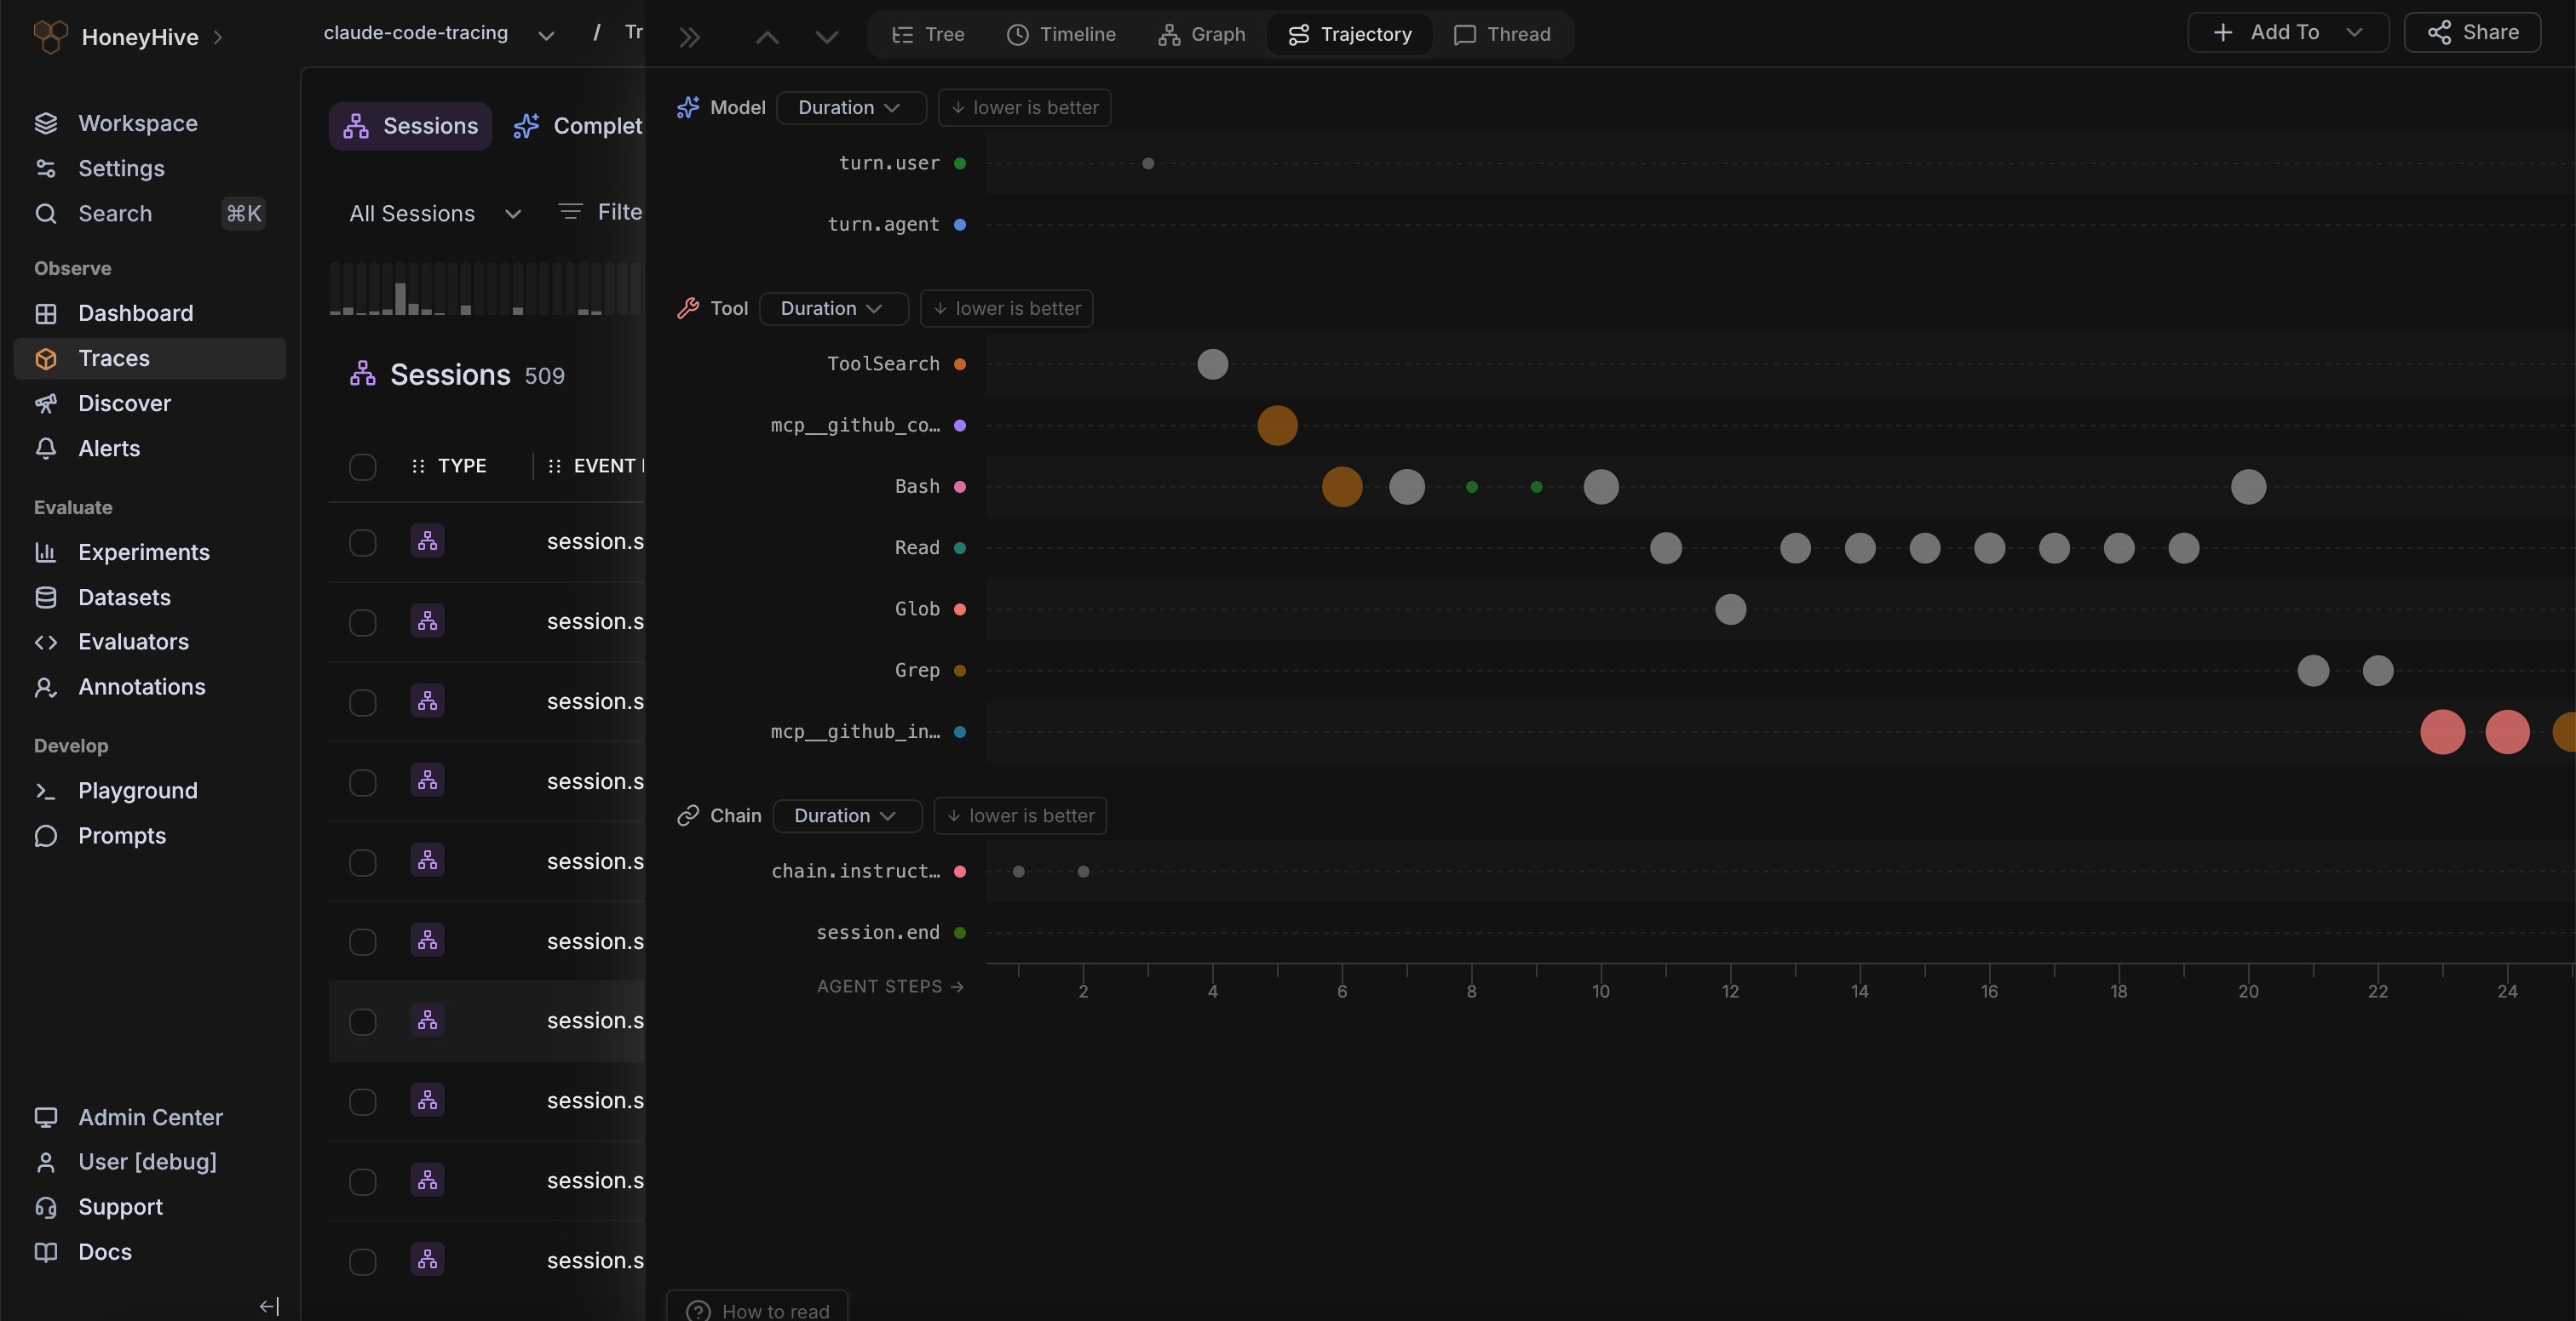Viewport: 2576px width, 1321px height.
Task: Toggle the select-all checkbox in table header
Action: tap(363, 466)
